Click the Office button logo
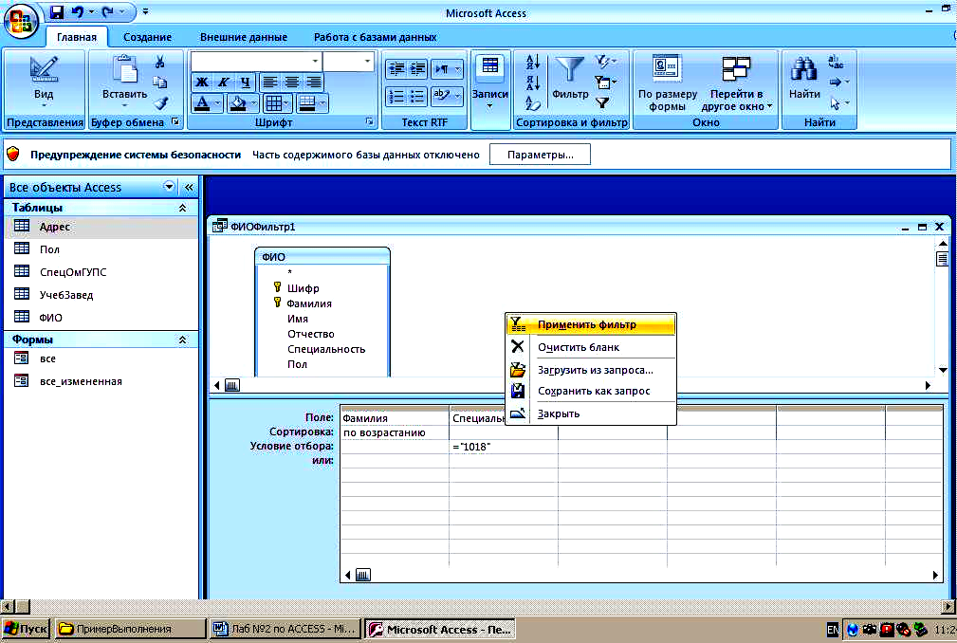Image resolution: width=957 pixels, height=643 pixels. coord(21,21)
